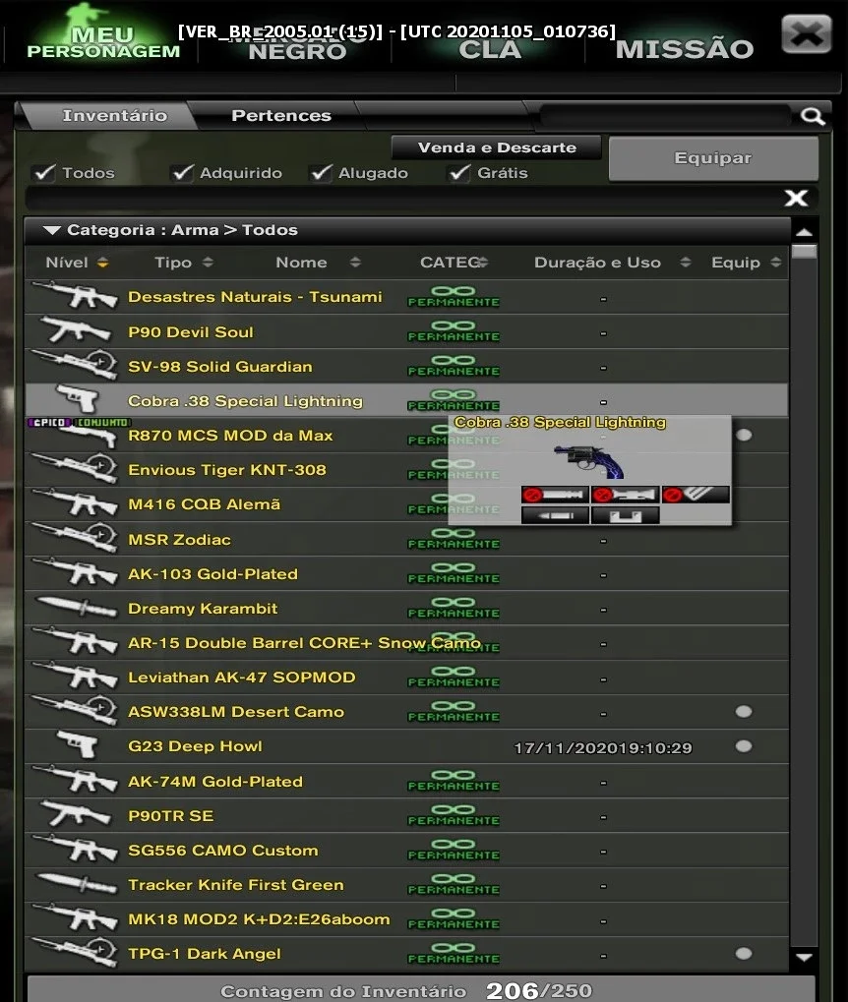This screenshot has height=1002, width=848.
Task: Click the rifle icon beside M416 CQB Alemã
Action: (75, 502)
